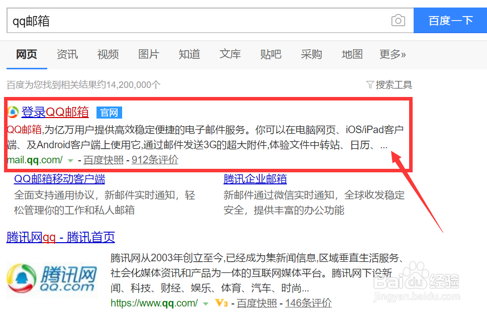Screen dimensions: 487x313
Task: Open the 地图 tab
Action: tap(352, 54)
